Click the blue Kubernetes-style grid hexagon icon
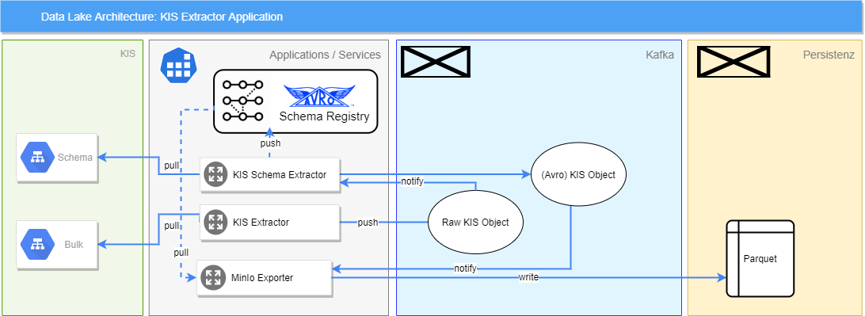The width and height of the screenshot is (865, 316). [x=178, y=65]
